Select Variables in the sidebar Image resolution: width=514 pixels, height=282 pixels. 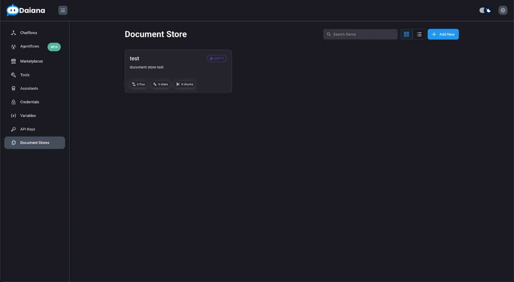[28, 116]
